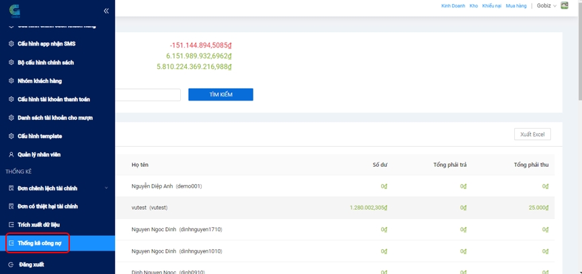This screenshot has height=274, width=582.
Task: Click the logout icon beside Đăng xuất
Action: (x=11, y=265)
